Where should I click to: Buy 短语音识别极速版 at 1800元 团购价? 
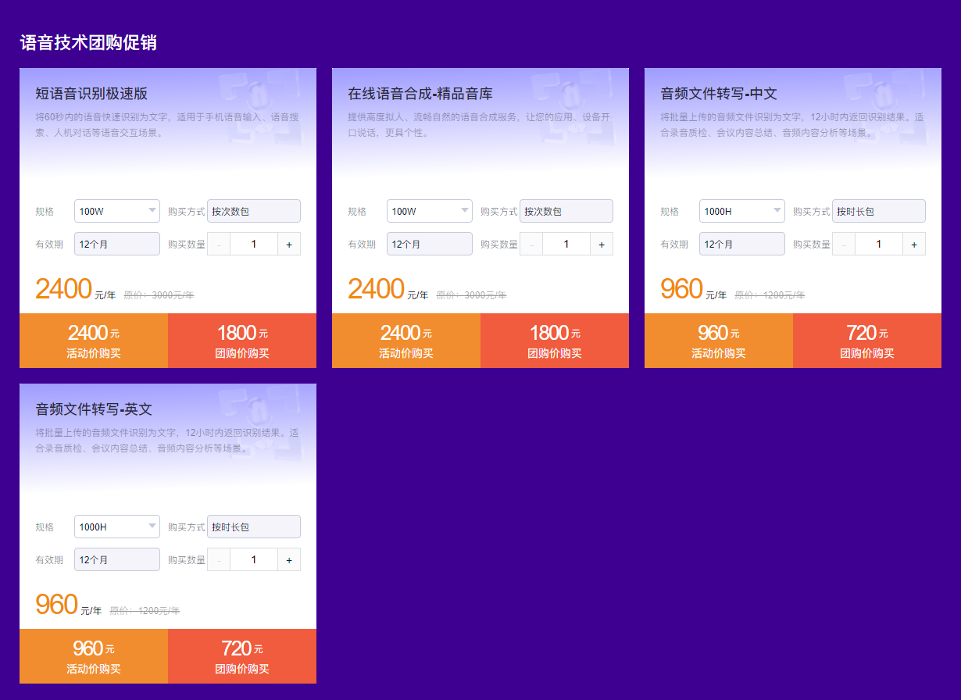click(242, 341)
